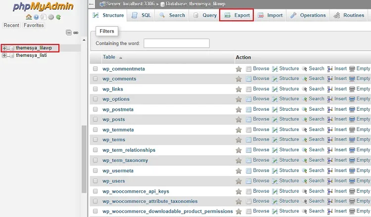Sort by Table column header

(109, 57)
